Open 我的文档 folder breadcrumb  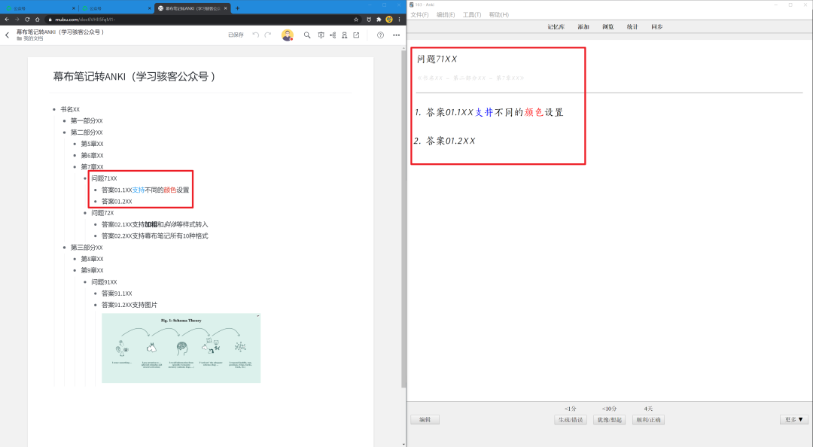(x=30, y=38)
